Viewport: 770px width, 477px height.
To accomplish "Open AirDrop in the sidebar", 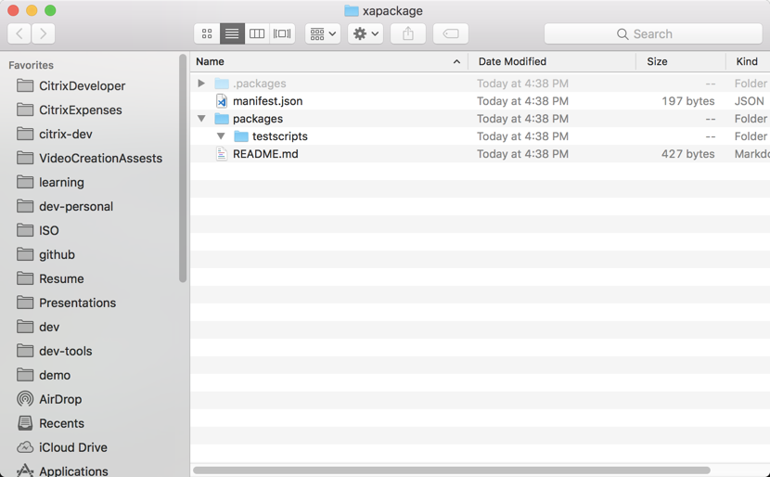I will coord(60,399).
